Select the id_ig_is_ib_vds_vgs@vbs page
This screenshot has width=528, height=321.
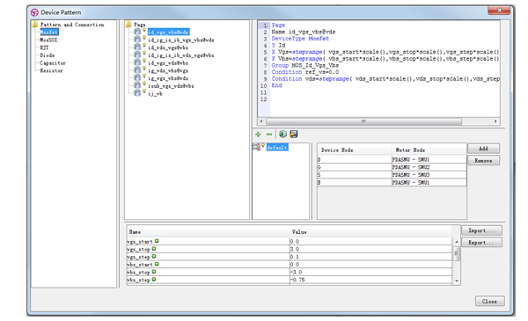[x=180, y=55]
